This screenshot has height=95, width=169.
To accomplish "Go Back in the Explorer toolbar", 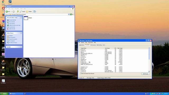I will click(8, 12).
